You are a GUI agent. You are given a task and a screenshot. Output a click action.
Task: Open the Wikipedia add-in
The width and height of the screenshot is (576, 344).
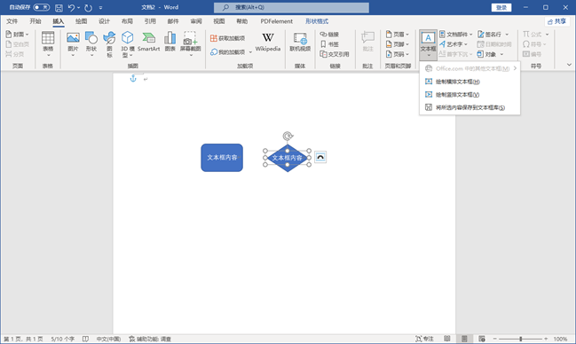point(268,42)
